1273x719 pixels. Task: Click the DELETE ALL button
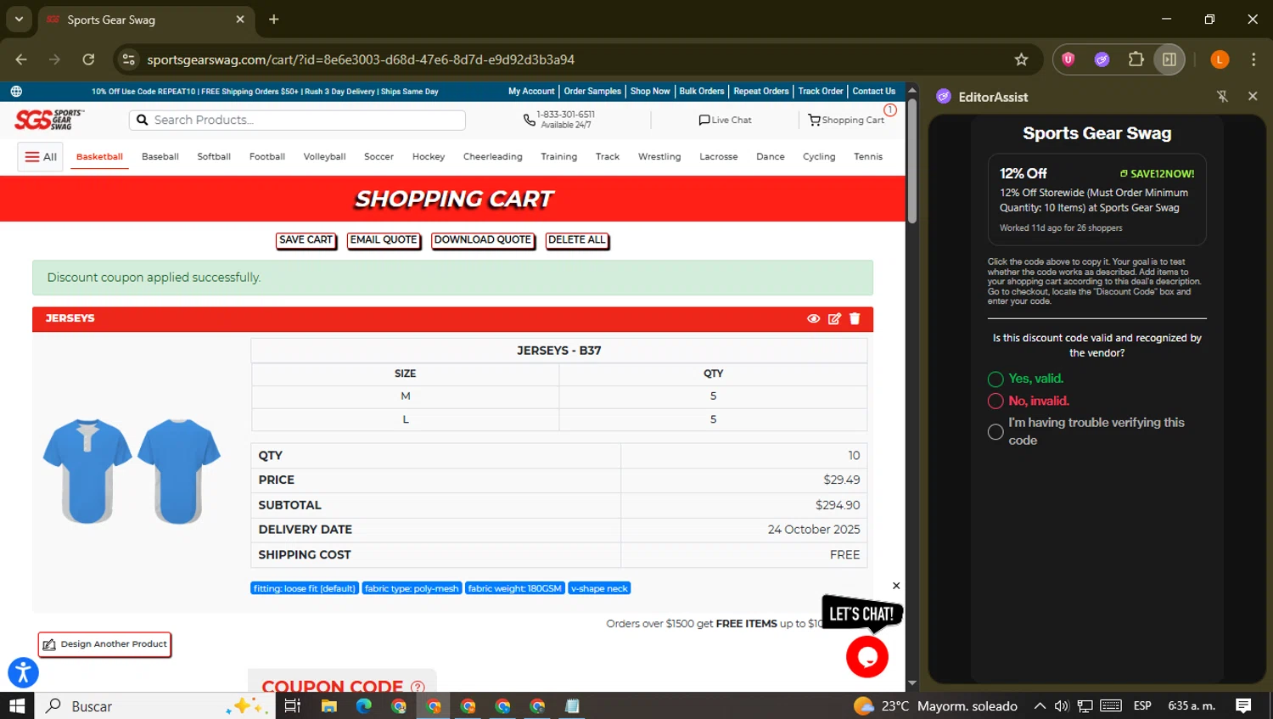577,240
